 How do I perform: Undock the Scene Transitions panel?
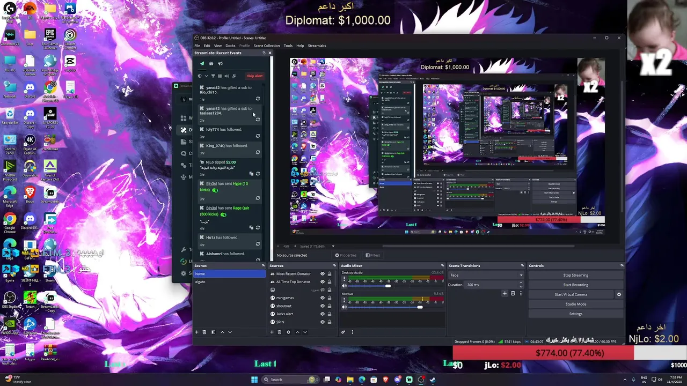tap(522, 265)
